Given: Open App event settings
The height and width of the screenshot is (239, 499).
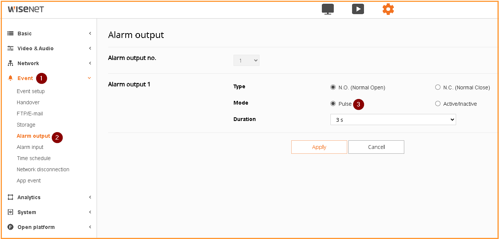Looking at the screenshot, I should 29,181.
